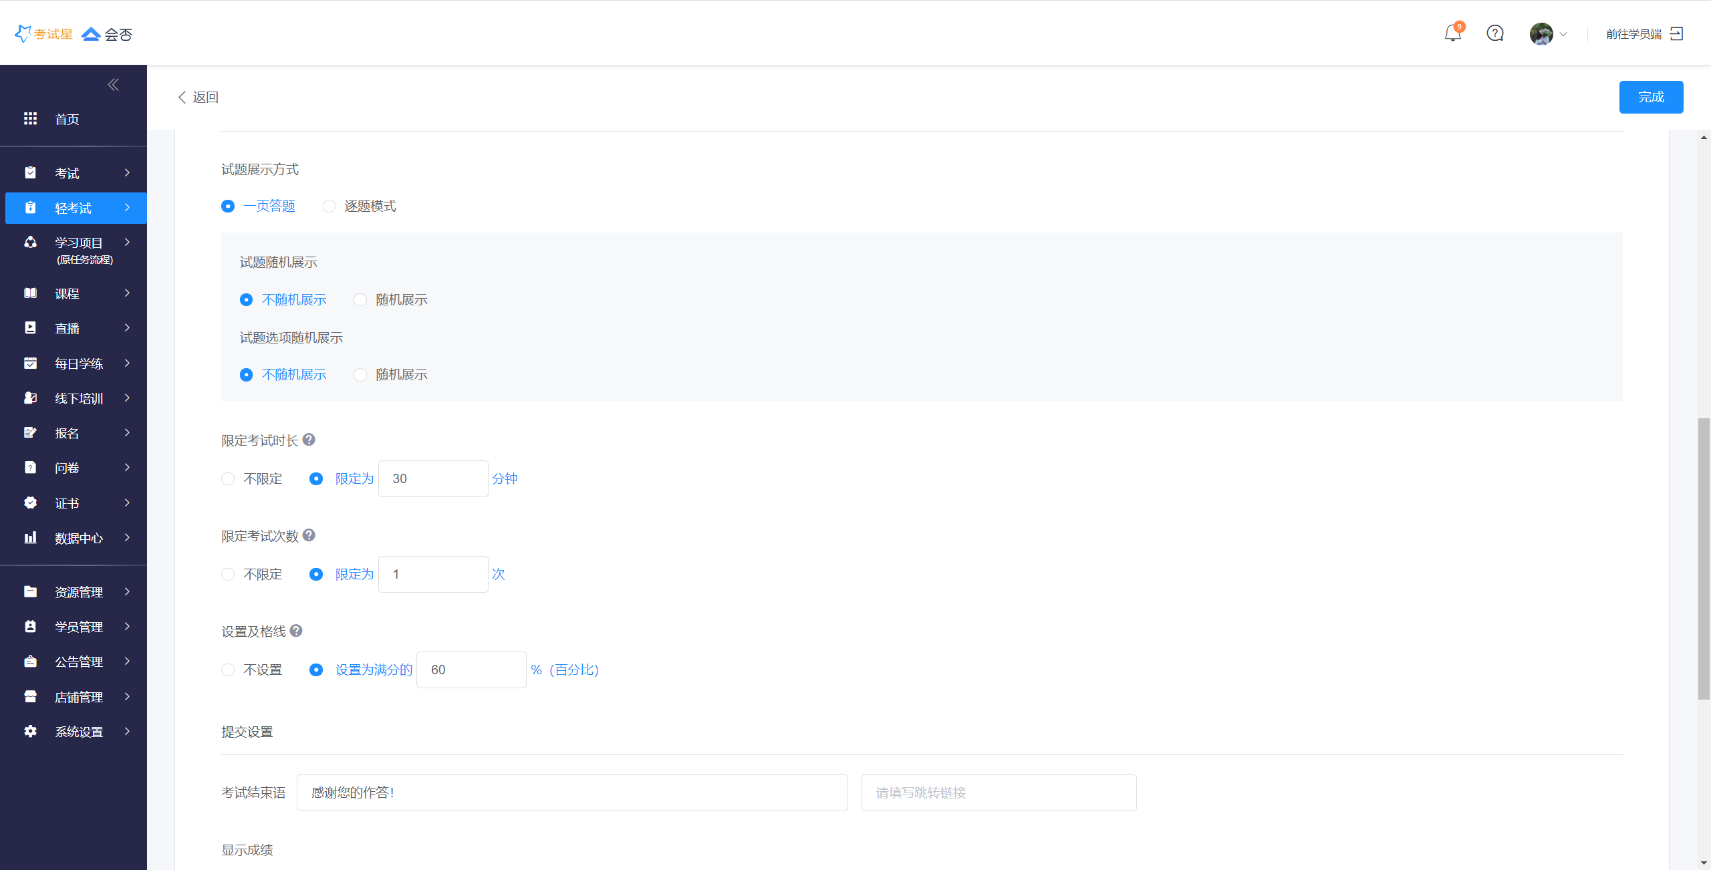Select 不限定 for exam duration
This screenshot has height=870, width=1711.
pos(228,479)
